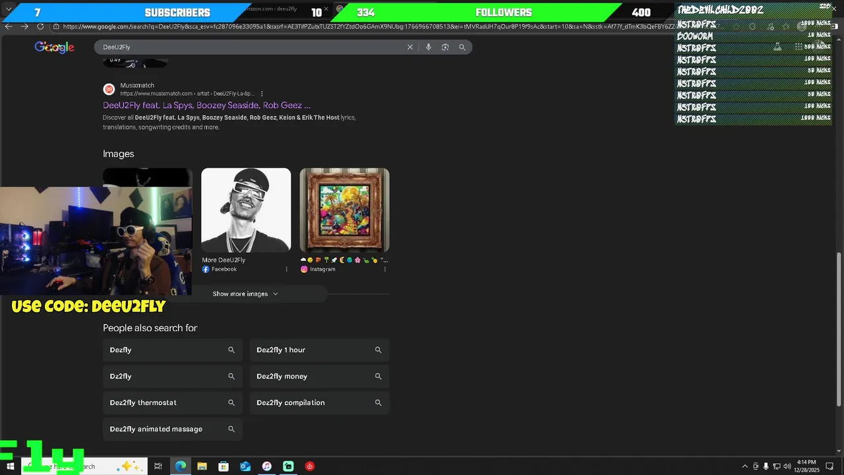The width and height of the screenshot is (844, 475).
Task: Click search icon beside Dez2fly money
Action: coord(378,376)
